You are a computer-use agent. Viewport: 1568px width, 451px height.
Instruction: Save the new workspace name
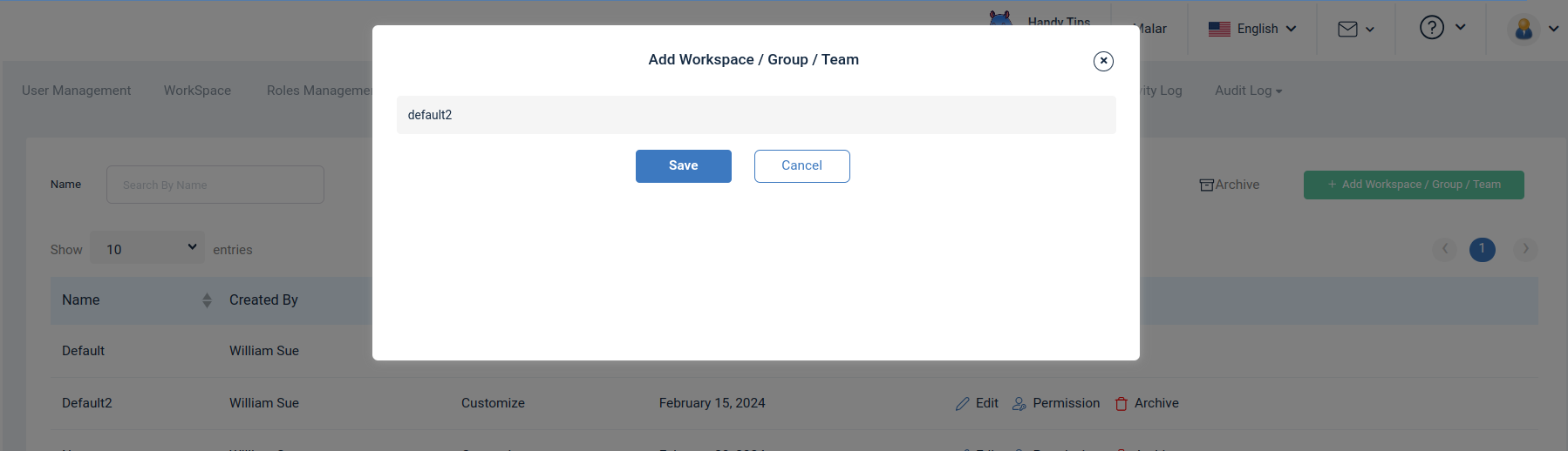(684, 166)
